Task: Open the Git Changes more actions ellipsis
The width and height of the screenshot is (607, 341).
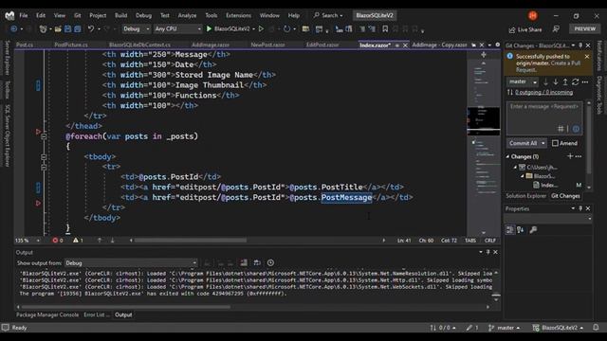Action: pyautogui.click(x=585, y=82)
